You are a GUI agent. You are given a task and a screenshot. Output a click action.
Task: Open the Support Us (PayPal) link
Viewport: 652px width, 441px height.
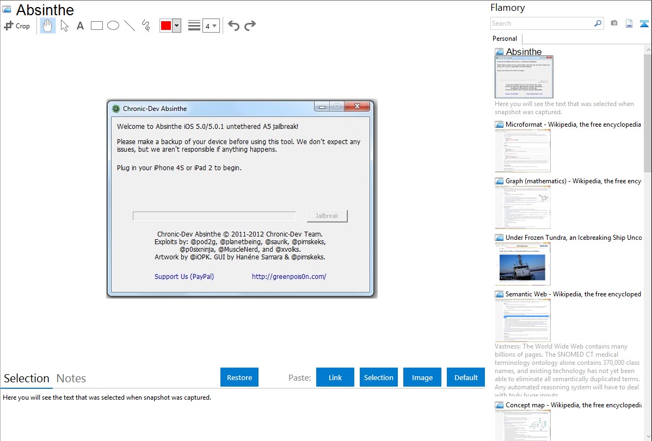[184, 276]
